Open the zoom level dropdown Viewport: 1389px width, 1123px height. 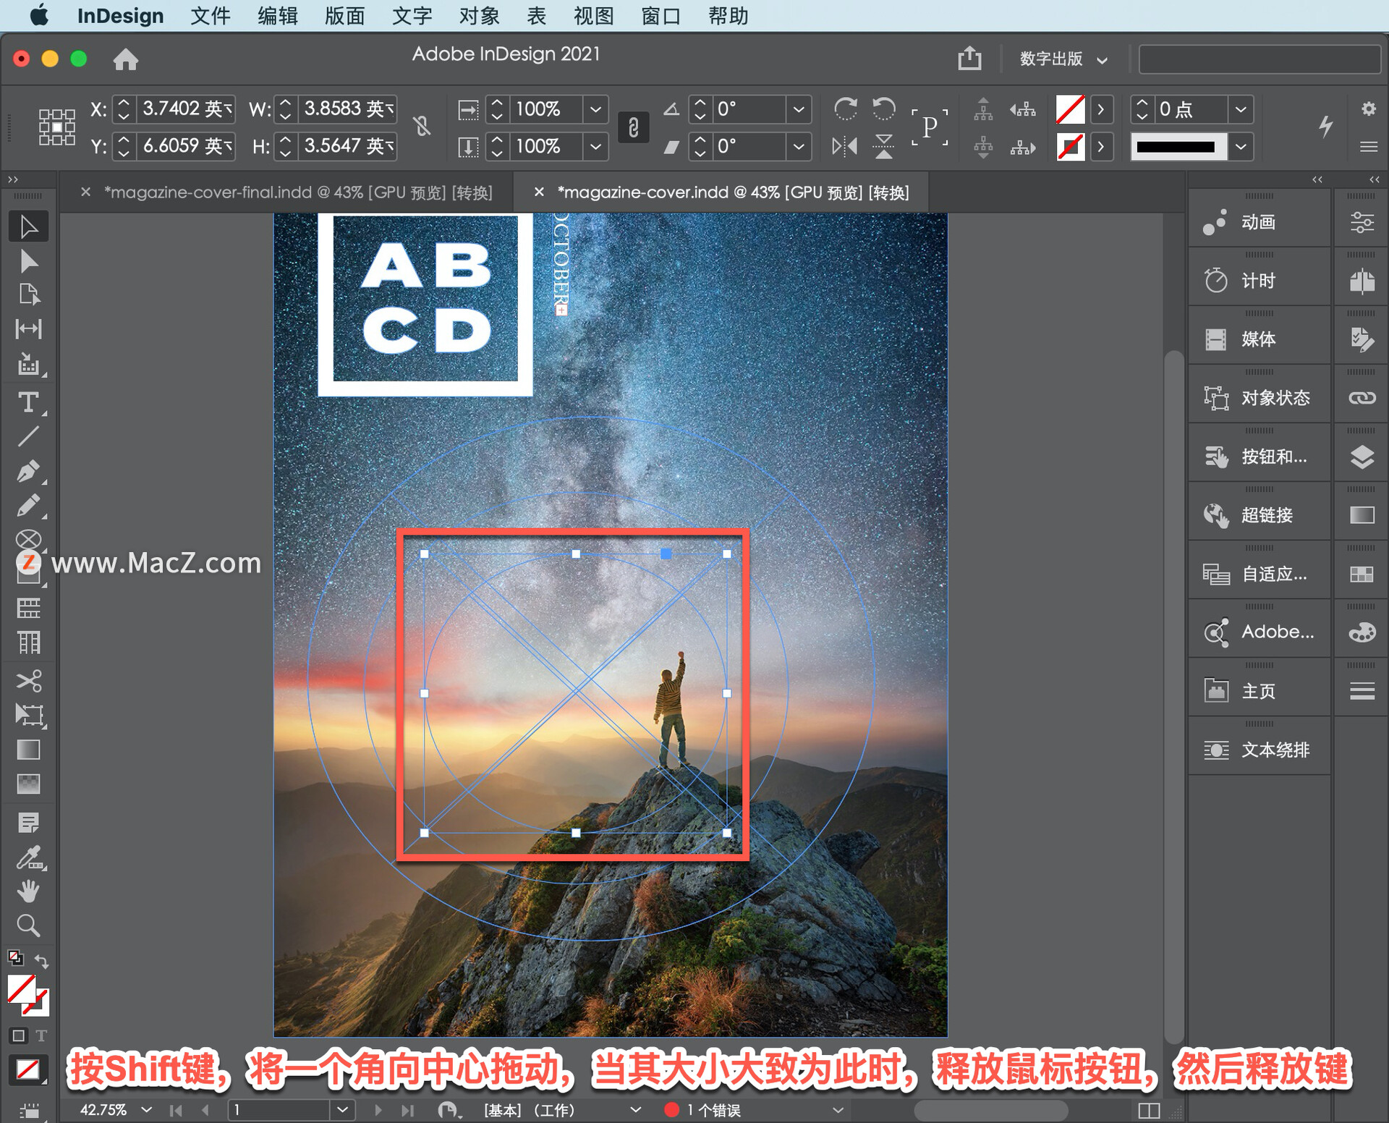tap(147, 1109)
